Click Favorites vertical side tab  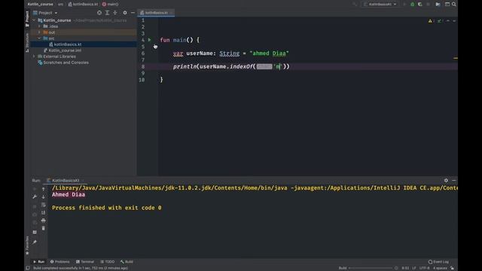point(27,245)
